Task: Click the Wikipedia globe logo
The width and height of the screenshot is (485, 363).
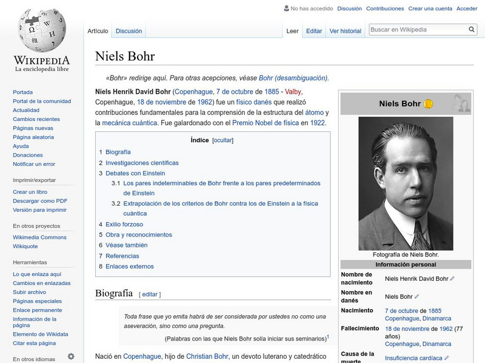Action: 42,30
